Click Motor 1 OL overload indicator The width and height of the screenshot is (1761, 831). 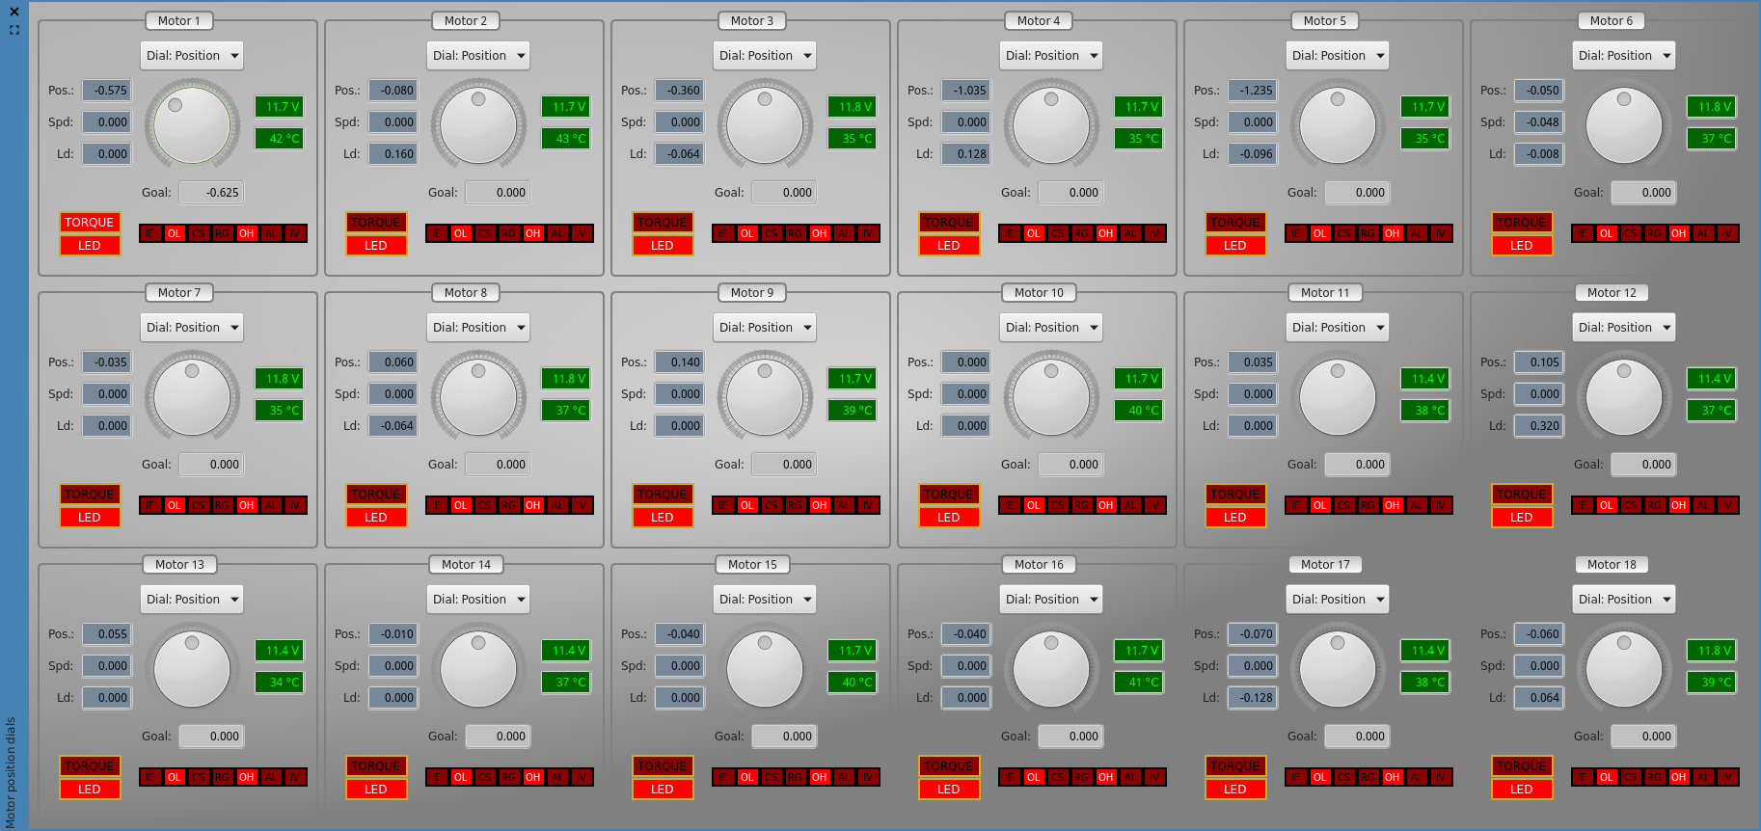click(x=175, y=233)
